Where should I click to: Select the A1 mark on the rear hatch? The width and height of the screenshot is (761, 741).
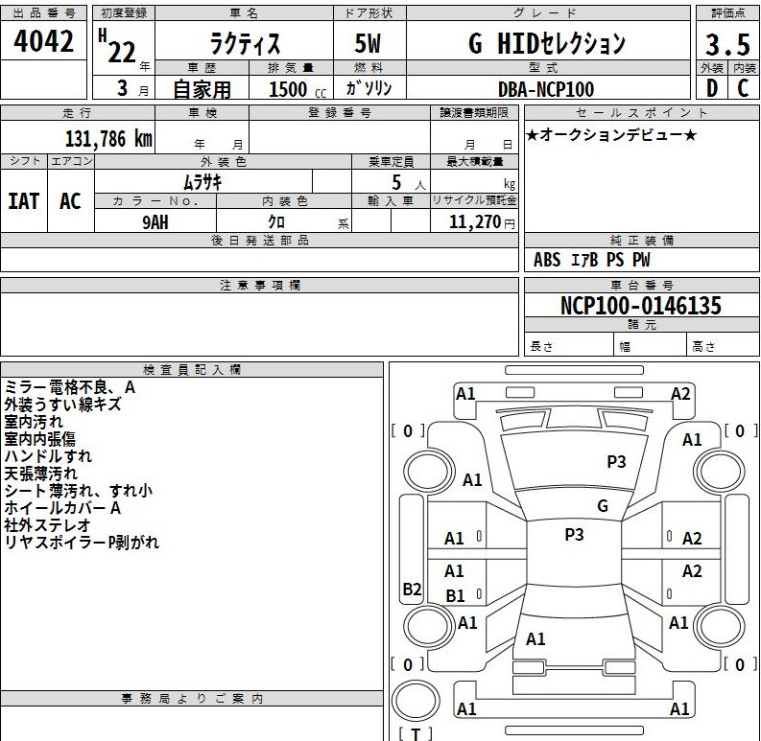click(535, 639)
